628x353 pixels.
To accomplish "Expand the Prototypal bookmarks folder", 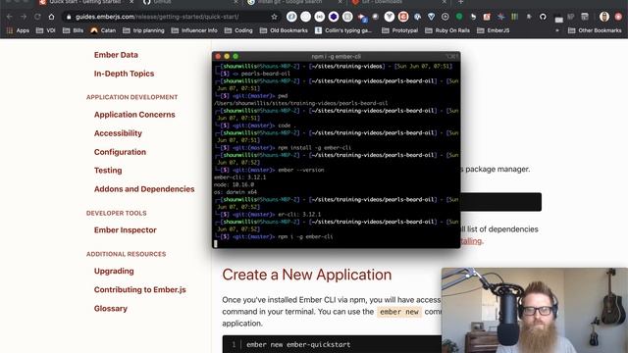I will tap(399, 30).
